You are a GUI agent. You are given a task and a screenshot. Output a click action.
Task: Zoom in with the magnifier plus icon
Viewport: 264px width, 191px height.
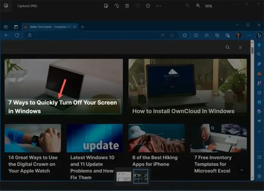click(198, 6)
